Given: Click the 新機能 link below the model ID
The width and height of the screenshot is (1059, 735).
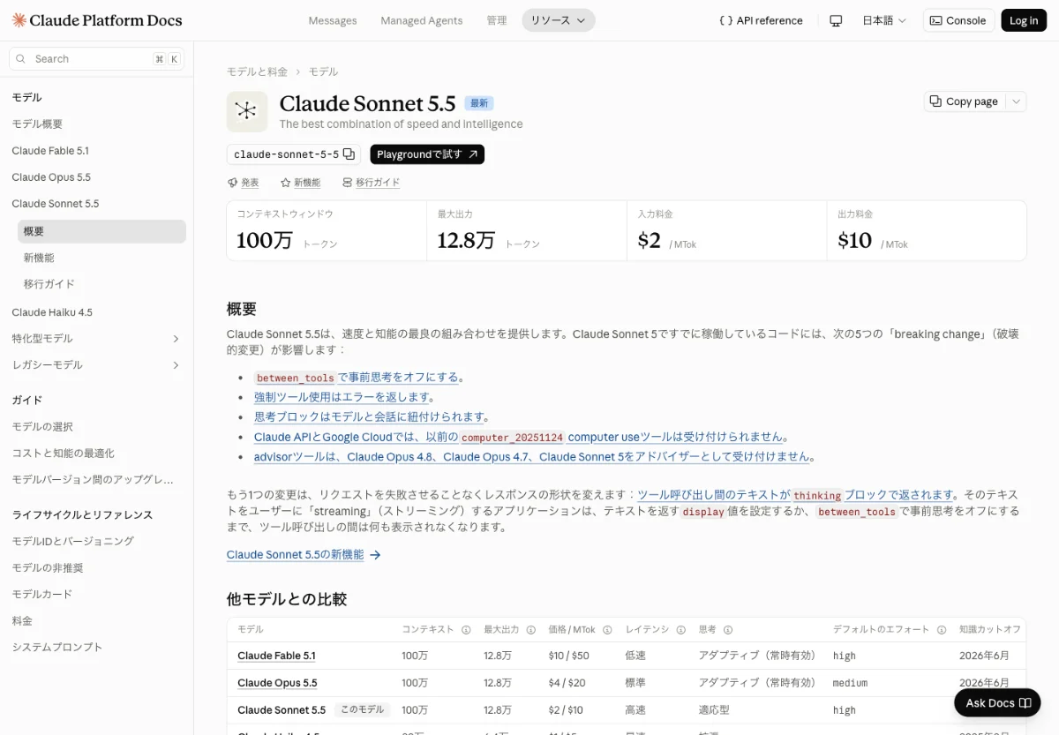Looking at the screenshot, I should 300,183.
